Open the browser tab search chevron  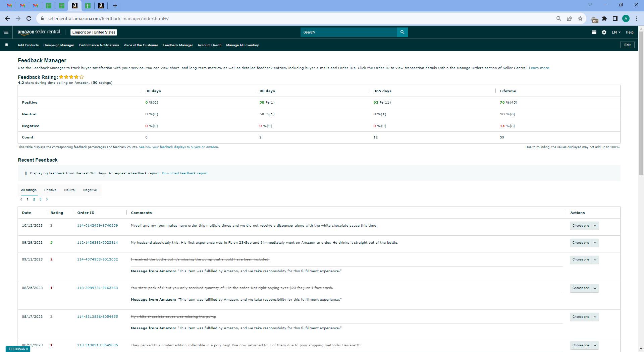[x=590, y=5]
